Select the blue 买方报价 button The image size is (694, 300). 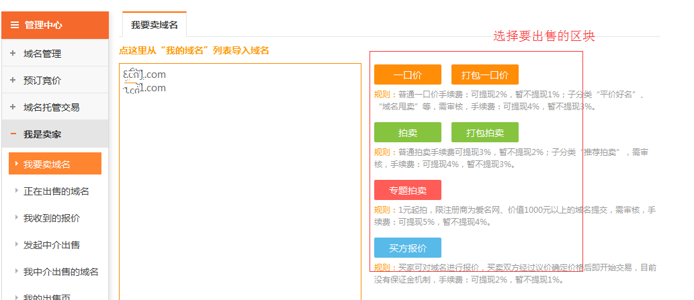click(x=407, y=248)
